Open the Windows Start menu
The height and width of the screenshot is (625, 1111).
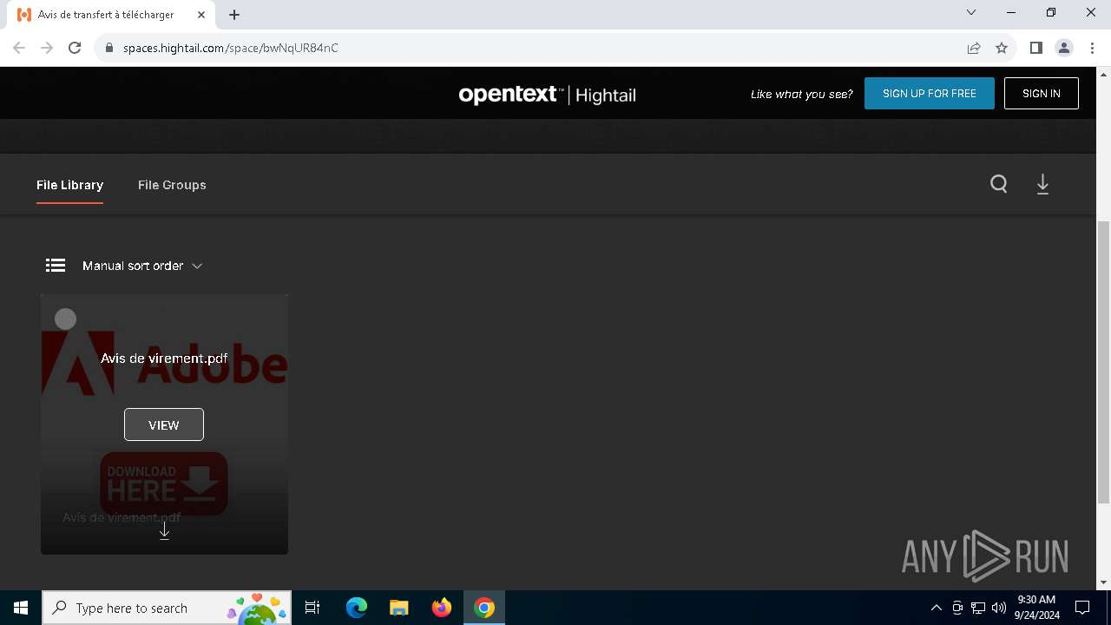21,608
